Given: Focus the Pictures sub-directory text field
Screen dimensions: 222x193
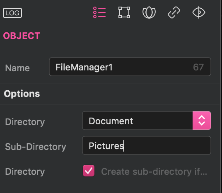Looking at the screenshot, I should tap(147, 145).
